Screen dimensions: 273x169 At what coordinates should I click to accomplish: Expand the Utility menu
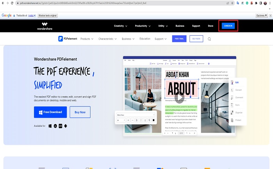pos(163,26)
